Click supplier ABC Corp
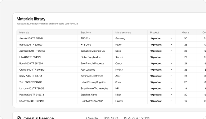The width and height of the screenshot is (206, 119). pyautogui.click(x=86, y=38)
